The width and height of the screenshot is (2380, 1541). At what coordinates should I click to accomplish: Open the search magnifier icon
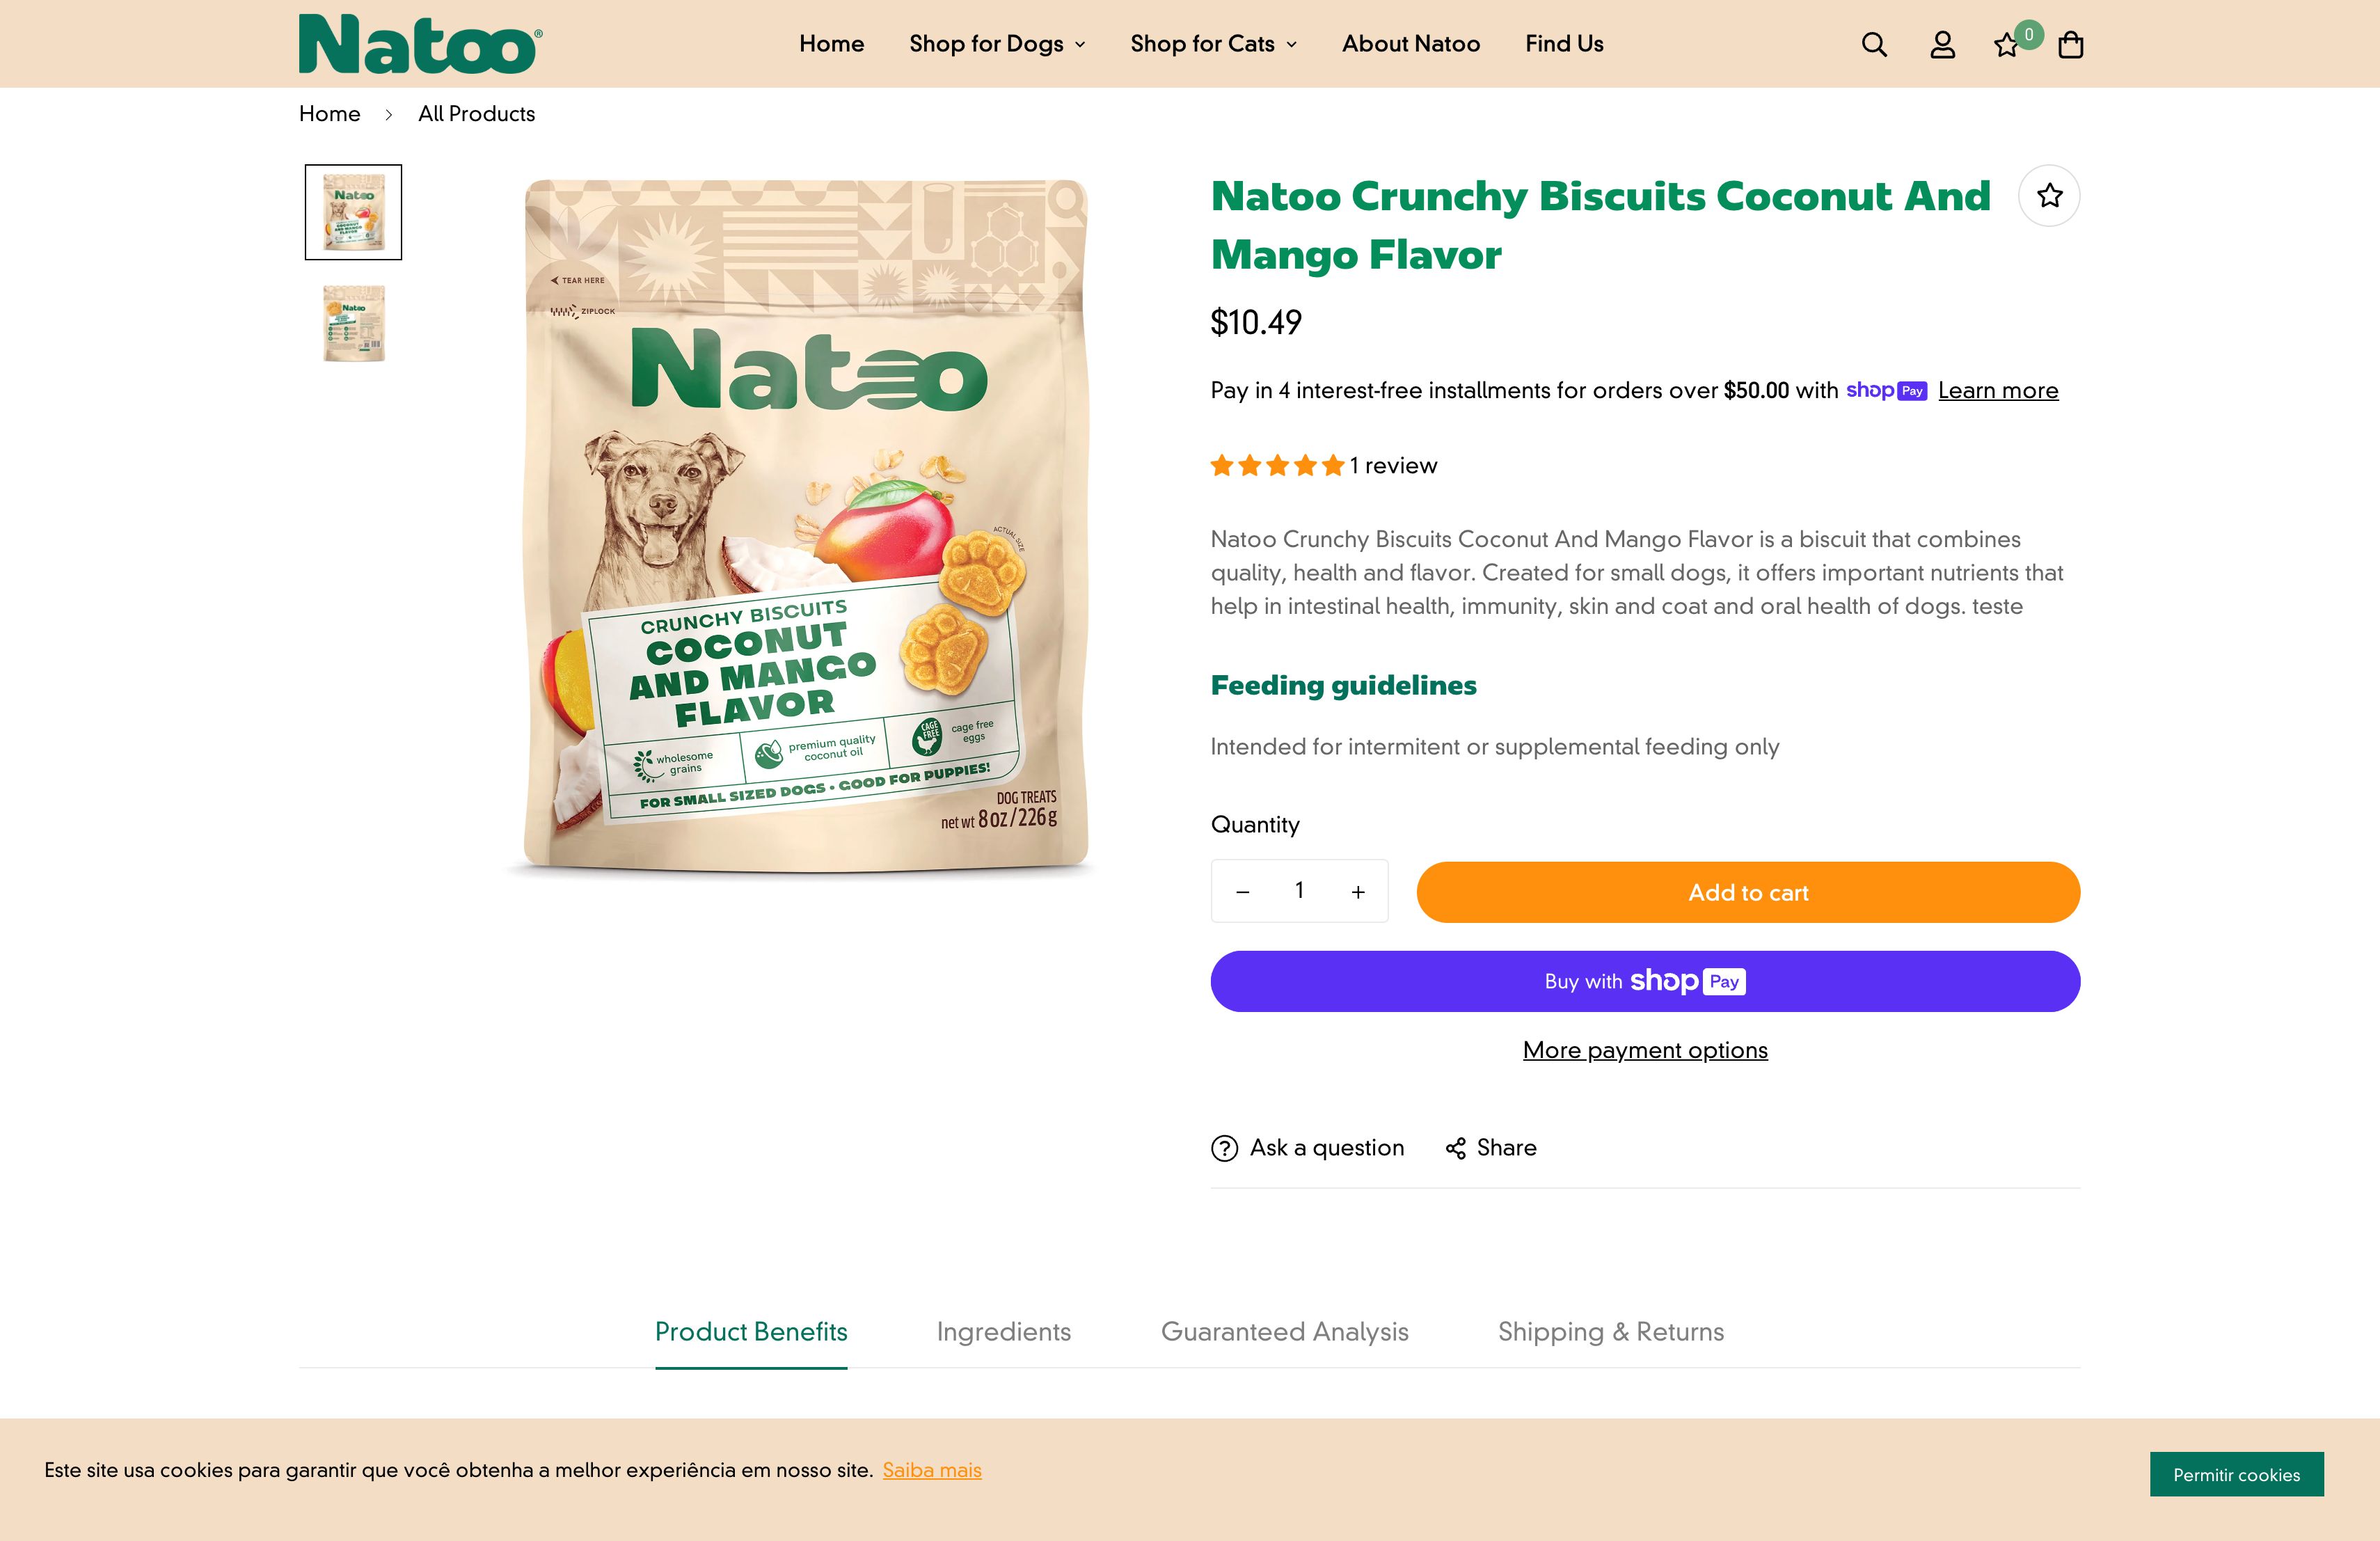[x=1874, y=44]
